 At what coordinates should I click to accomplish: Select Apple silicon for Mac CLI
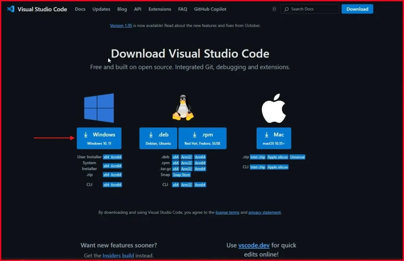click(277, 167)
